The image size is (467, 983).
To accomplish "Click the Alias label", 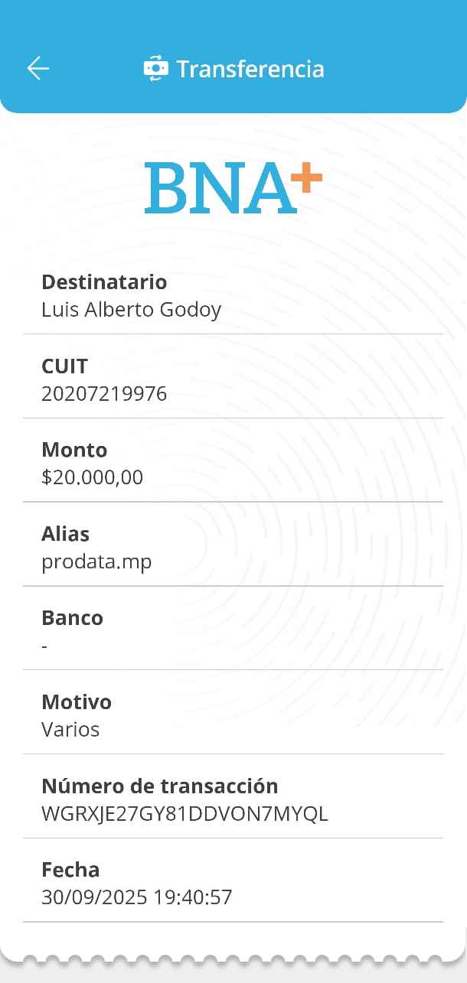I will 66,534.
